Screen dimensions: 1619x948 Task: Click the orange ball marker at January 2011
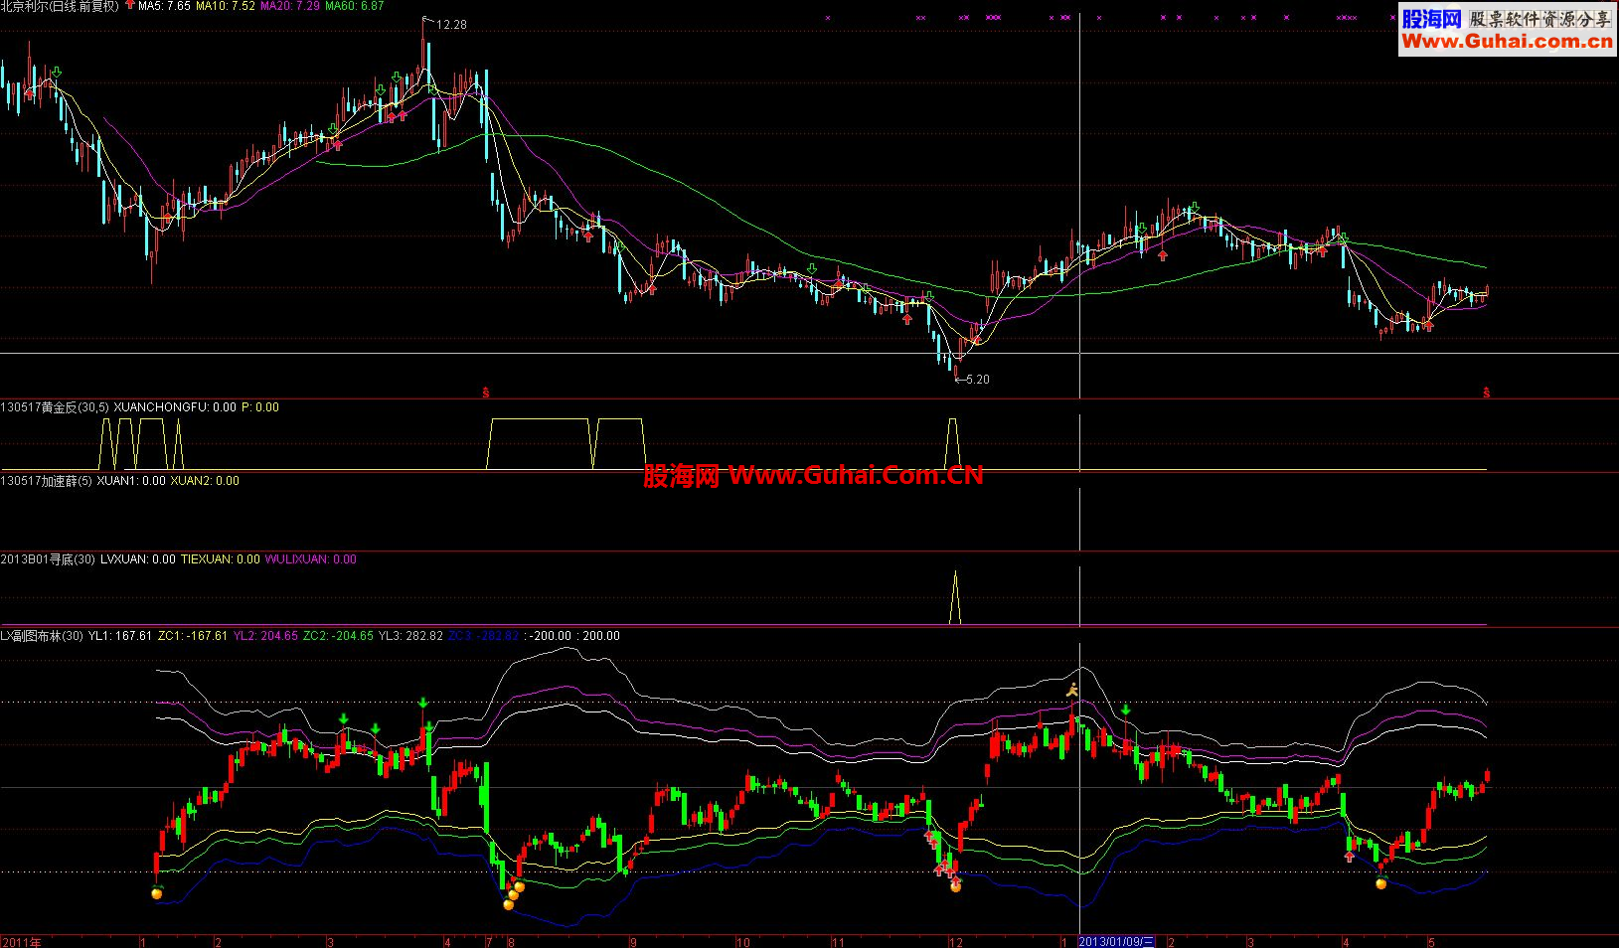156,893
